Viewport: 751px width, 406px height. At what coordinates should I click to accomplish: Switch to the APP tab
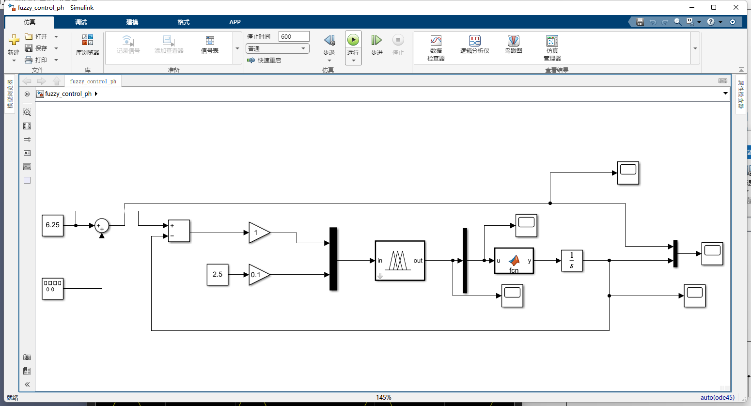point(235,22)
